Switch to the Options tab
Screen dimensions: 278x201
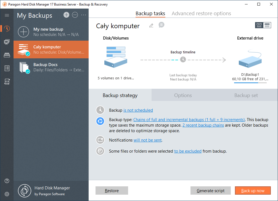pyautogui.click(x=183, y=95)
